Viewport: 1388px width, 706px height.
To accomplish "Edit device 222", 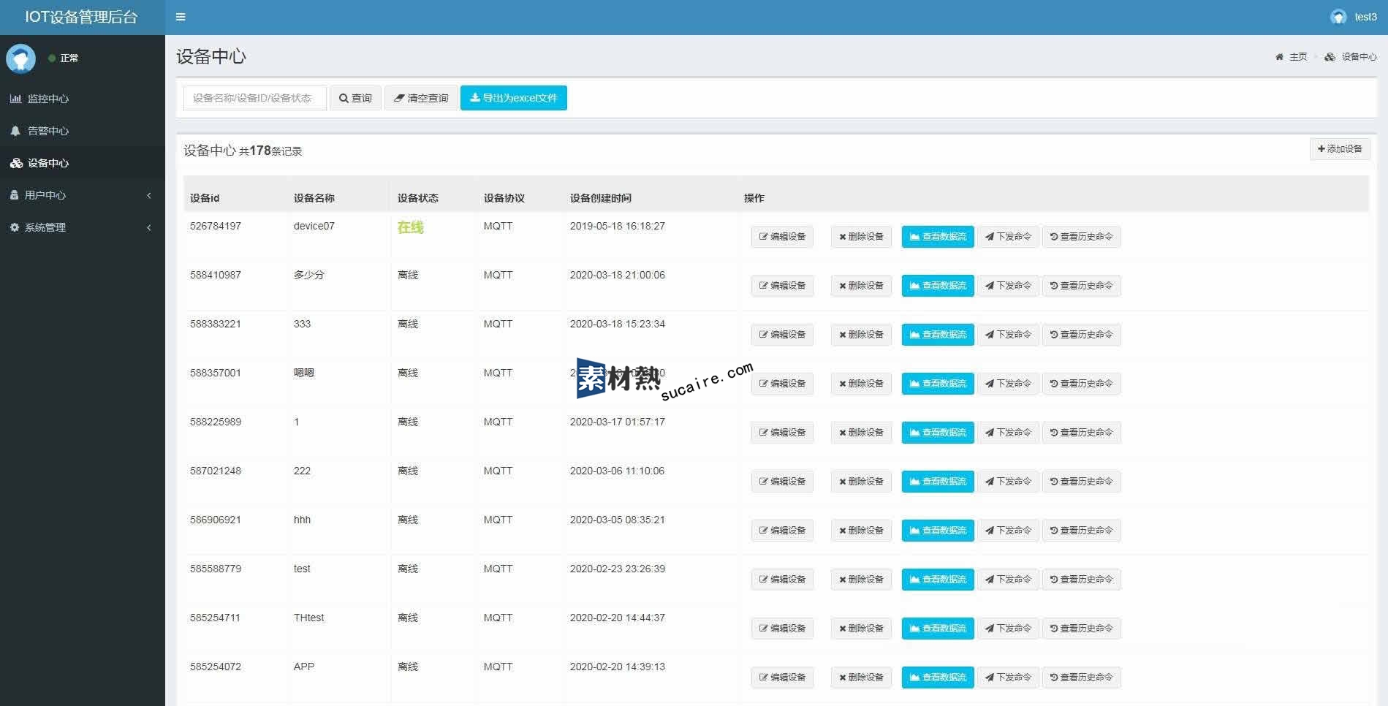I will (x=782, y=482).
